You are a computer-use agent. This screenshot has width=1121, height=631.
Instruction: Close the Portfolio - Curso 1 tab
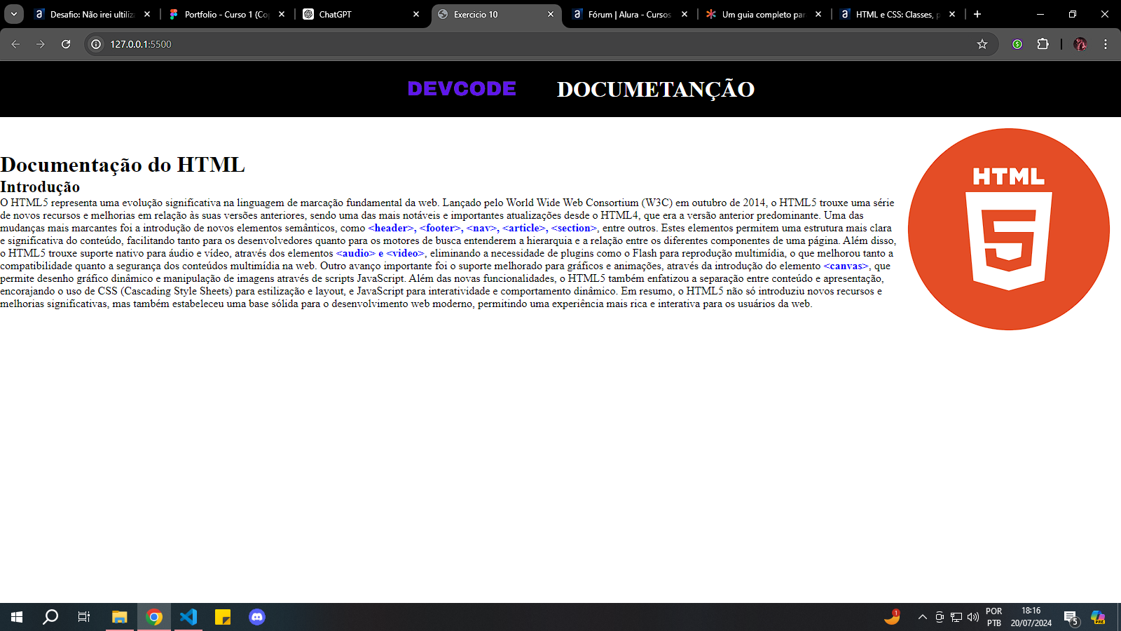click(282, 14)
